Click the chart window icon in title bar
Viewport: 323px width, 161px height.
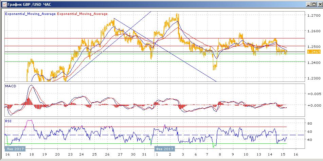(x=3, y=5)
